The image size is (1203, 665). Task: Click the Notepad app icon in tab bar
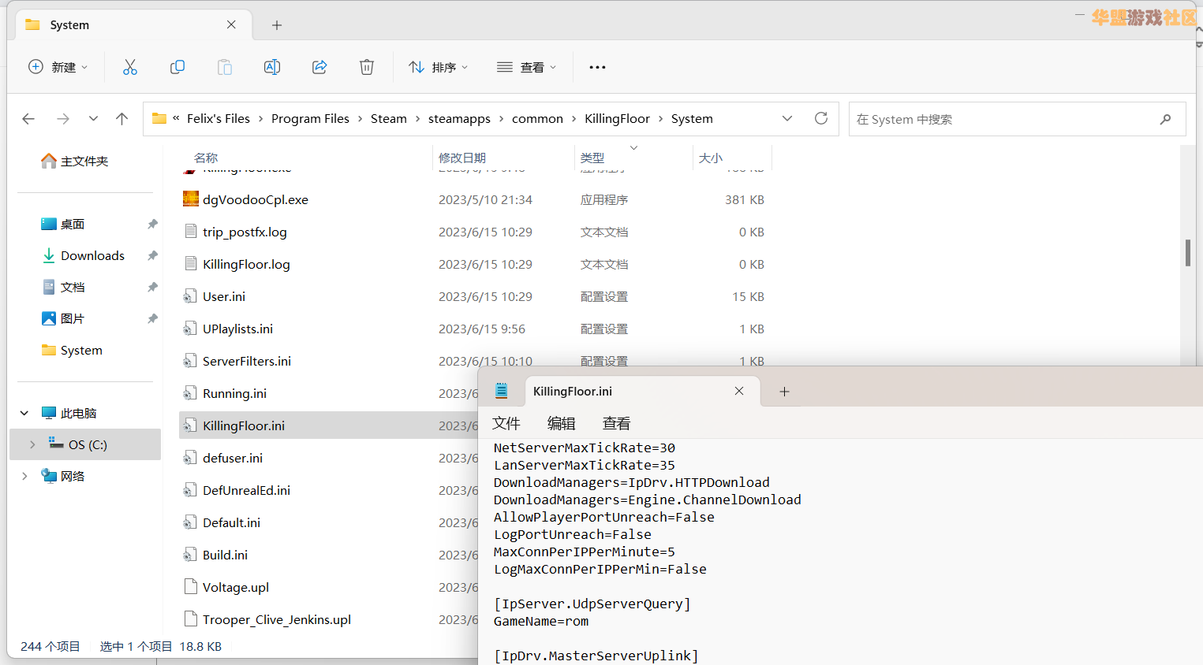click(x=501, y=391)
